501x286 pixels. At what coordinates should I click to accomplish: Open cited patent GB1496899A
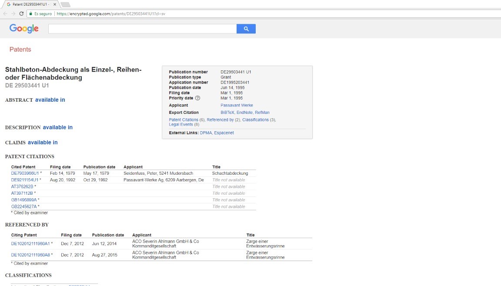coord(24,200)
